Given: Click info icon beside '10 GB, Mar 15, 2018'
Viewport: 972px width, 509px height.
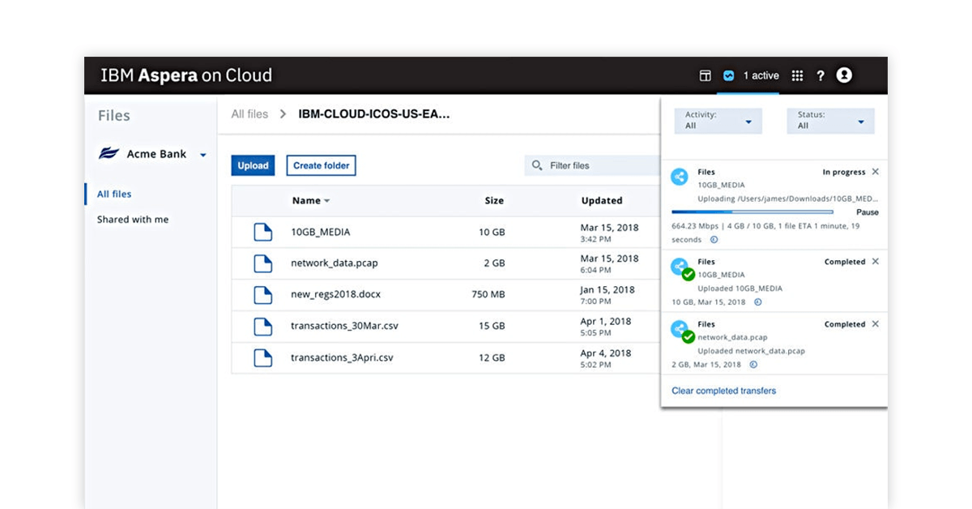Looking at the screenshot, I should pos(758,302).
